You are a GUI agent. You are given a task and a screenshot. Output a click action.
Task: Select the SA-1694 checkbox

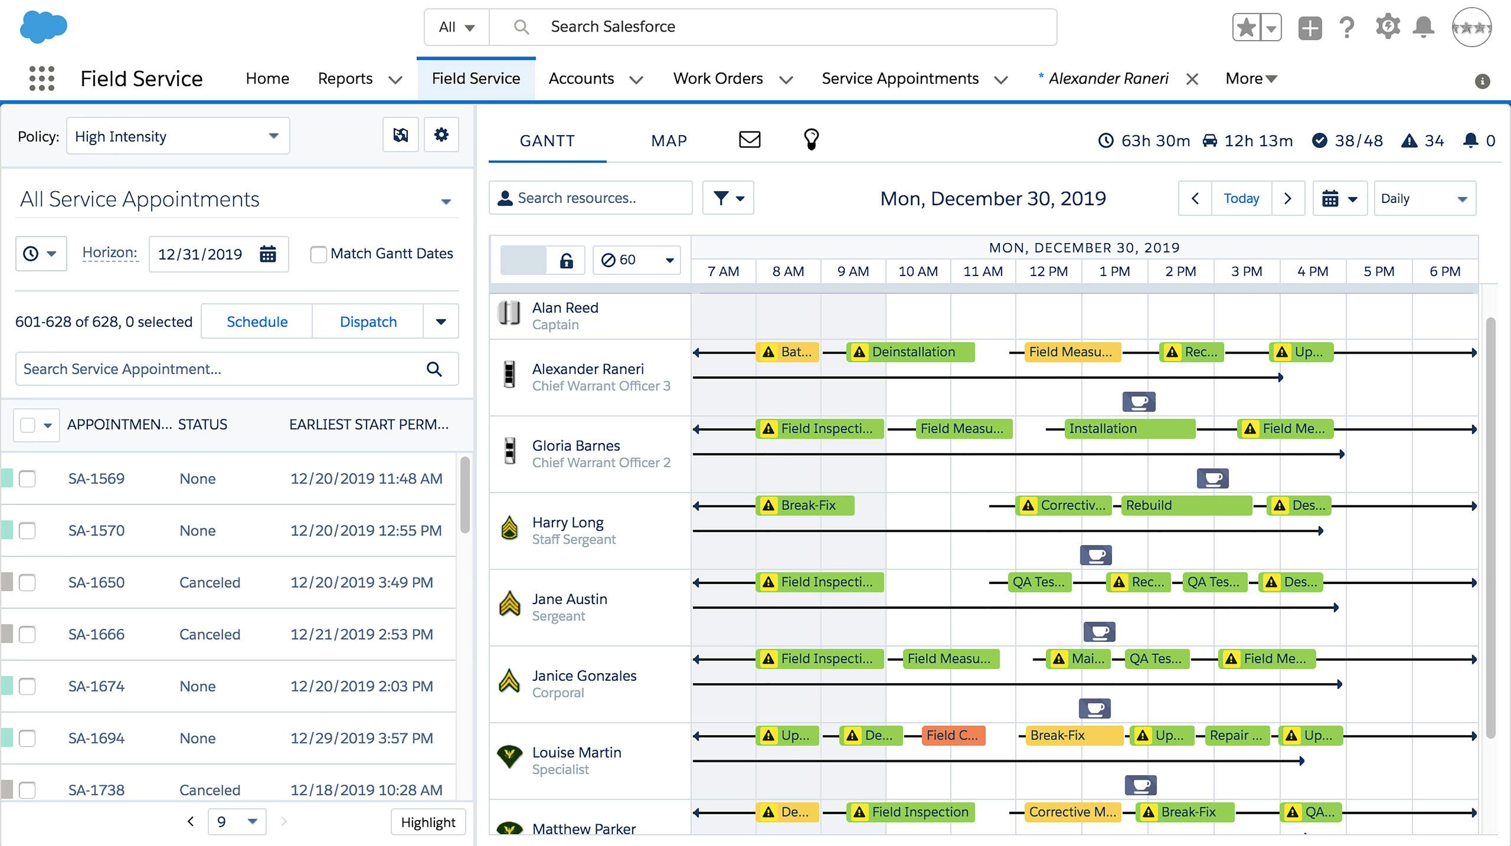27,738
